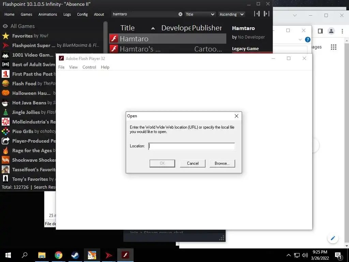This screenshot has height=262, width=349.
Task: Open the Ascending order dropdown
Action: tap(231, 14)
